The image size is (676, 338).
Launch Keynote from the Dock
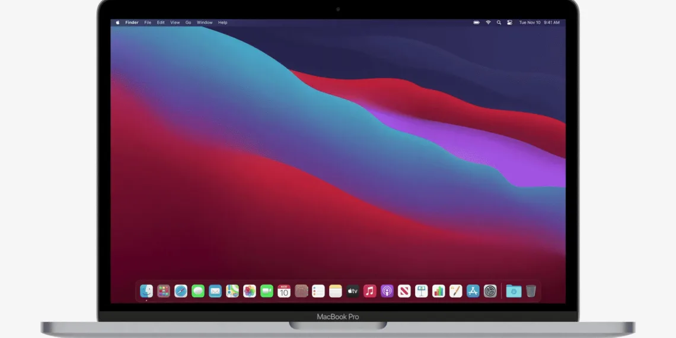coord(421,291)
